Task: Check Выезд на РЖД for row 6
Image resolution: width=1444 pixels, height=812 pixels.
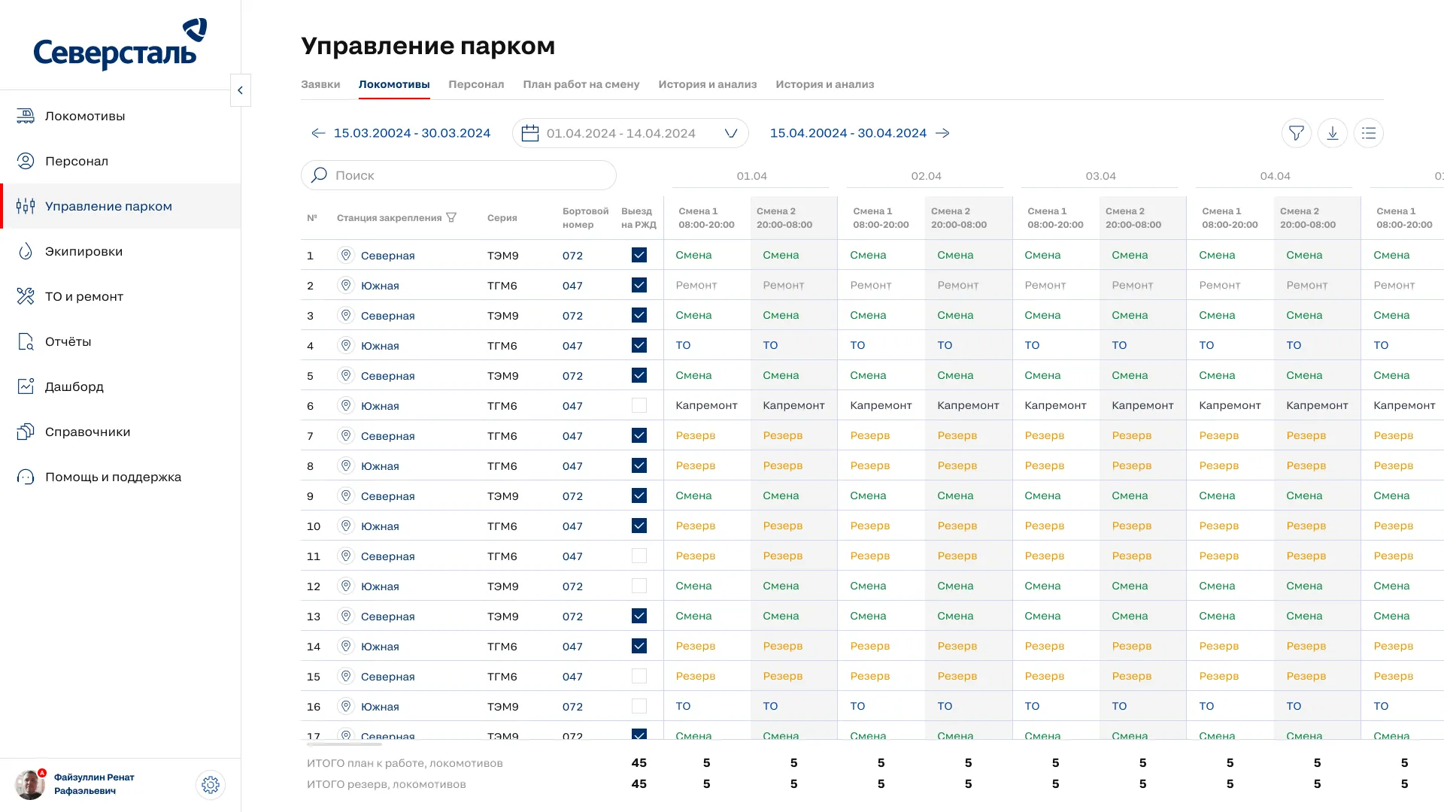Action: click(x=639, y=405)
